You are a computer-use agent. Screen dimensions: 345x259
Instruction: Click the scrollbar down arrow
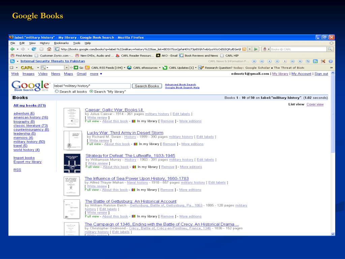point(333,234)
